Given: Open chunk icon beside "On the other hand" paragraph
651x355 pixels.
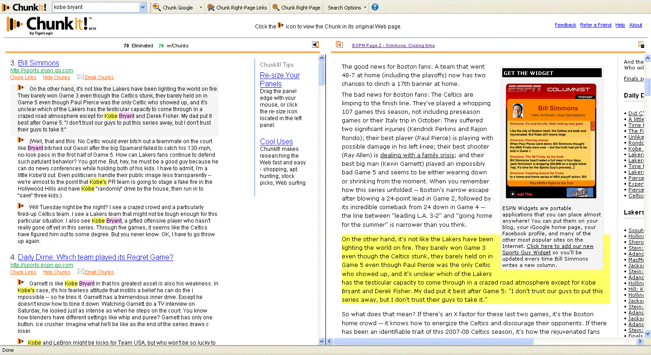Looking at the screenshot, I should coord(21,88).
